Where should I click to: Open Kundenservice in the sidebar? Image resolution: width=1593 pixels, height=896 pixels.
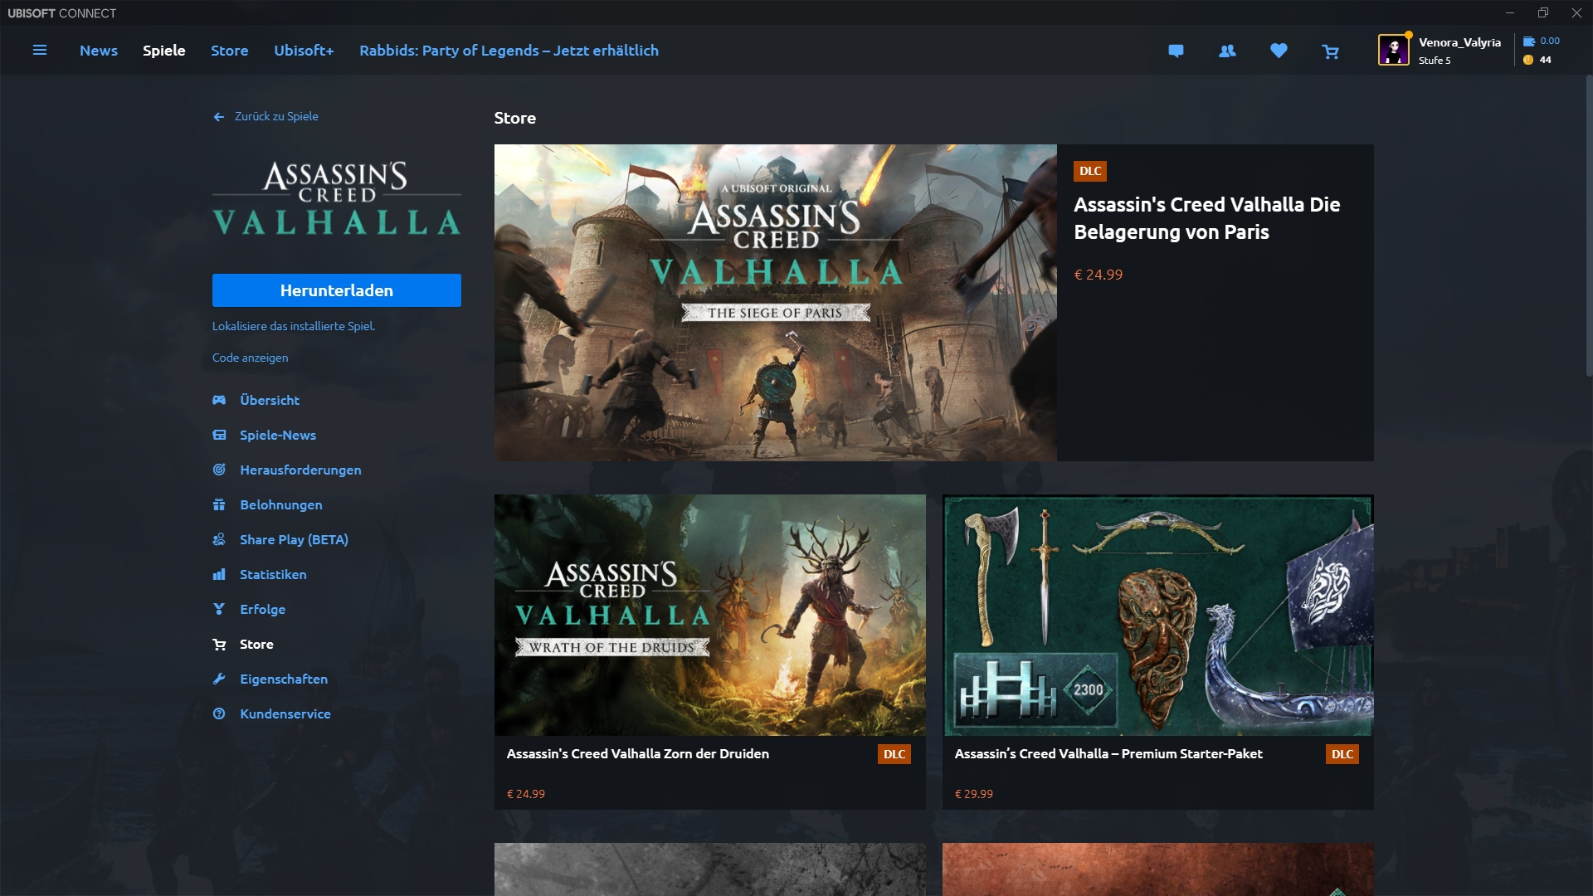coord(285,713)
